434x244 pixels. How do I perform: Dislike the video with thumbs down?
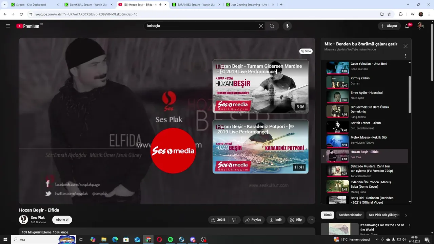(x=234, y=220)
